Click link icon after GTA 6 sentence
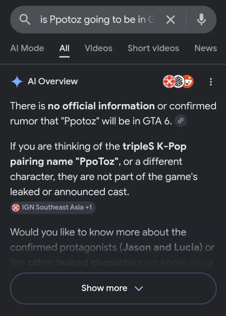The width and height of the screenshot is (226, 316). pyautogui.click(x=181, y=121)
